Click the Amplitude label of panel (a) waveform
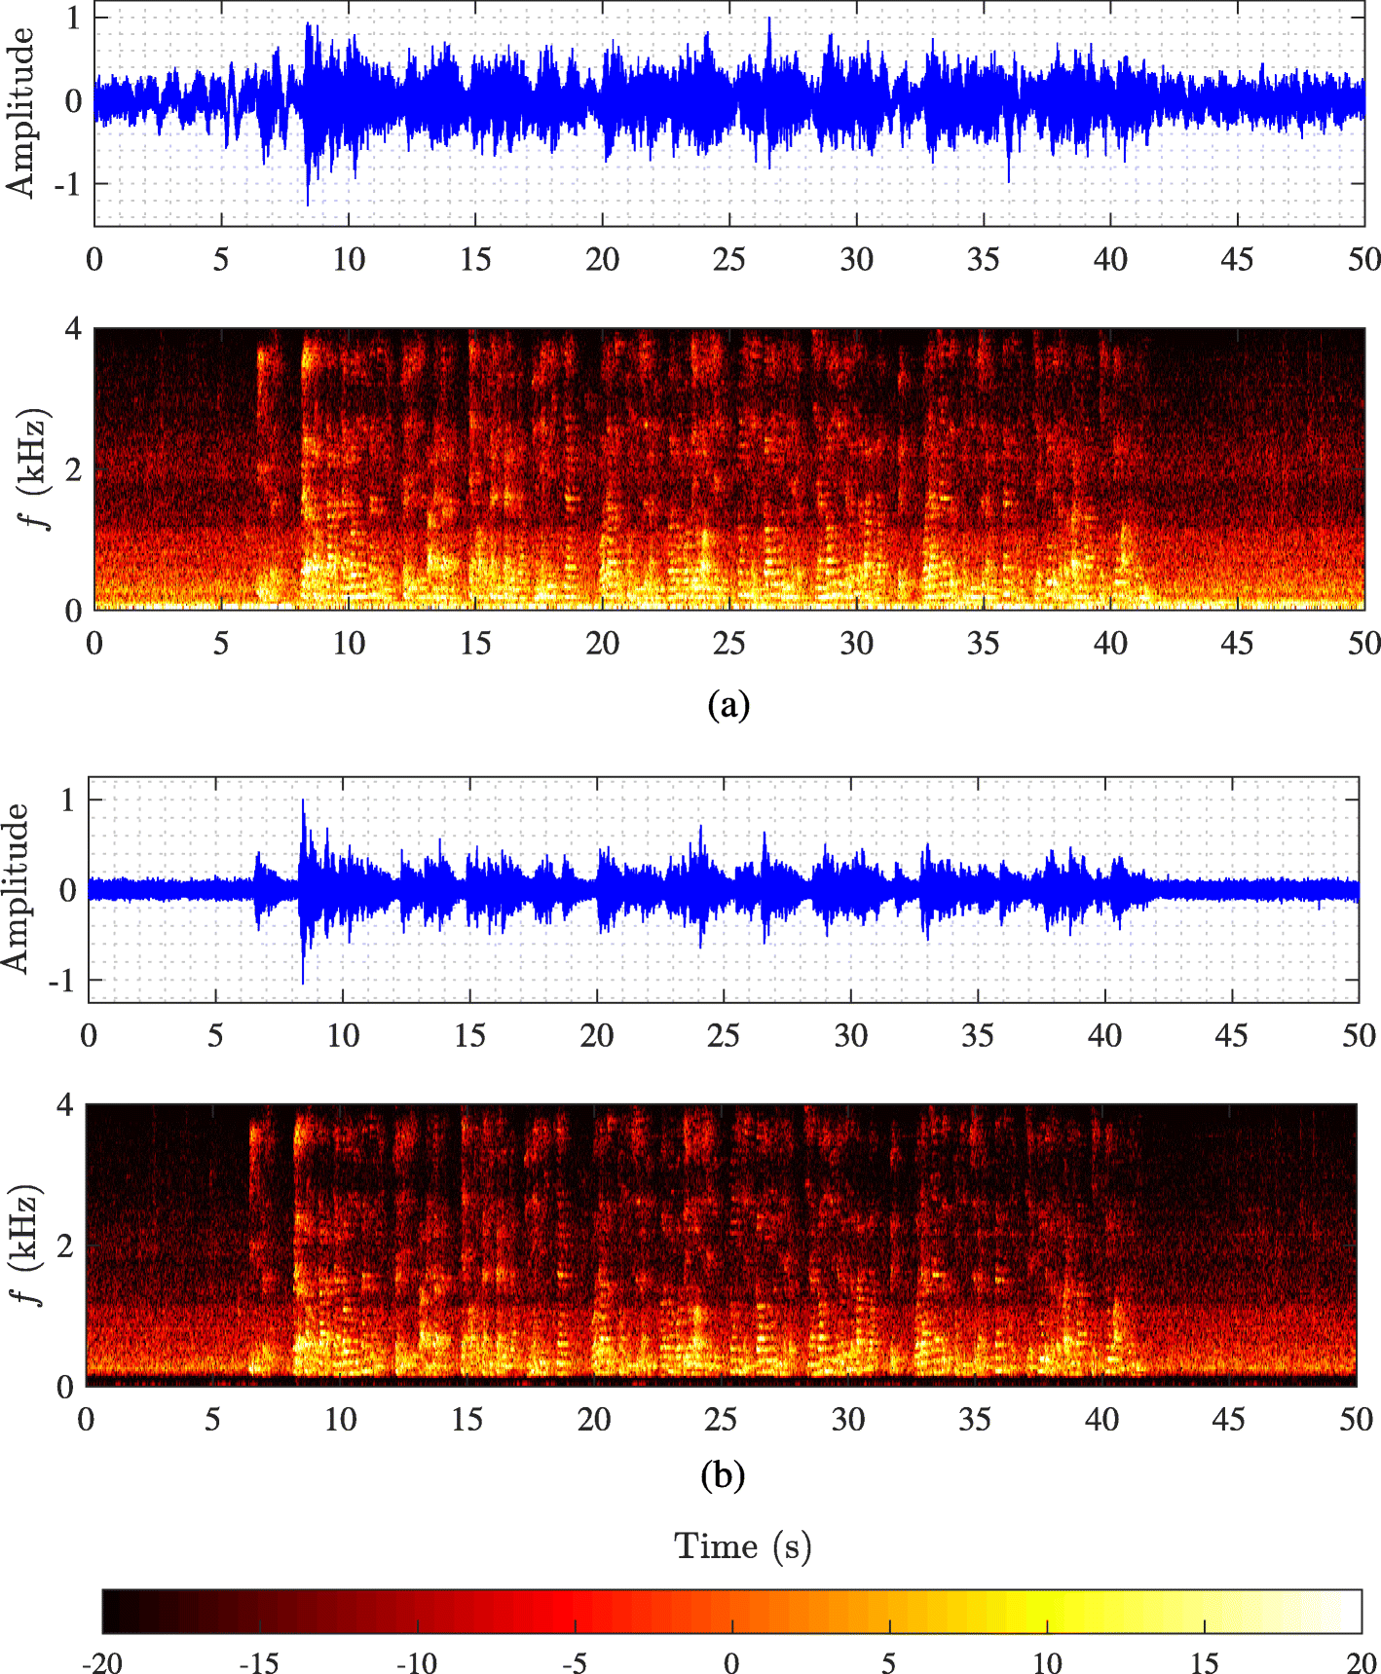1381x1674 pixels. (x=20, y=113)
